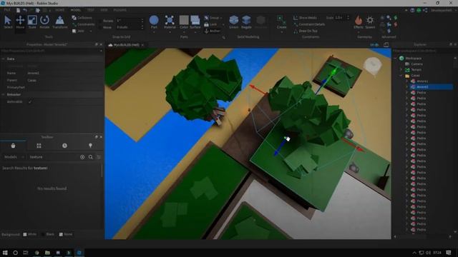Screen dimensions: 458x257
Task: Open the Part type dropdown arrow
Action: point(154,31)
